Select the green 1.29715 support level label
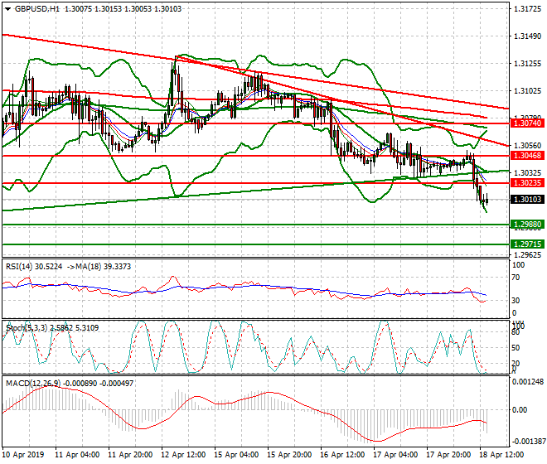Image resolution: width=547 pixels, height=464 pixels. point(527,244)
